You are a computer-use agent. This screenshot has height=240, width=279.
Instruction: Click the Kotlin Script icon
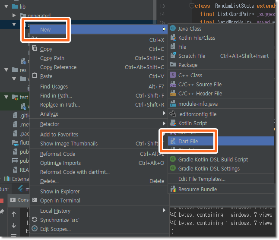[173, 123]
